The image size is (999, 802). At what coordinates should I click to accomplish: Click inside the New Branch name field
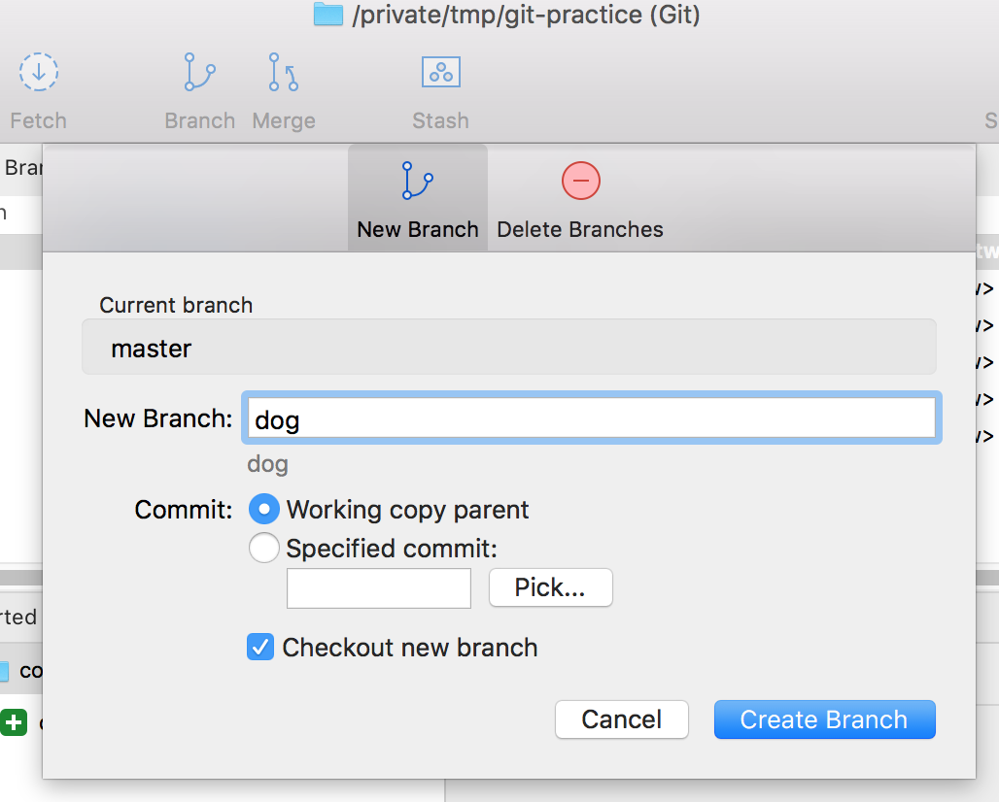(591, 418)
